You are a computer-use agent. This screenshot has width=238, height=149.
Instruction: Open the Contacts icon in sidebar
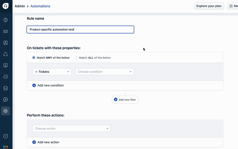click(6, 43)
